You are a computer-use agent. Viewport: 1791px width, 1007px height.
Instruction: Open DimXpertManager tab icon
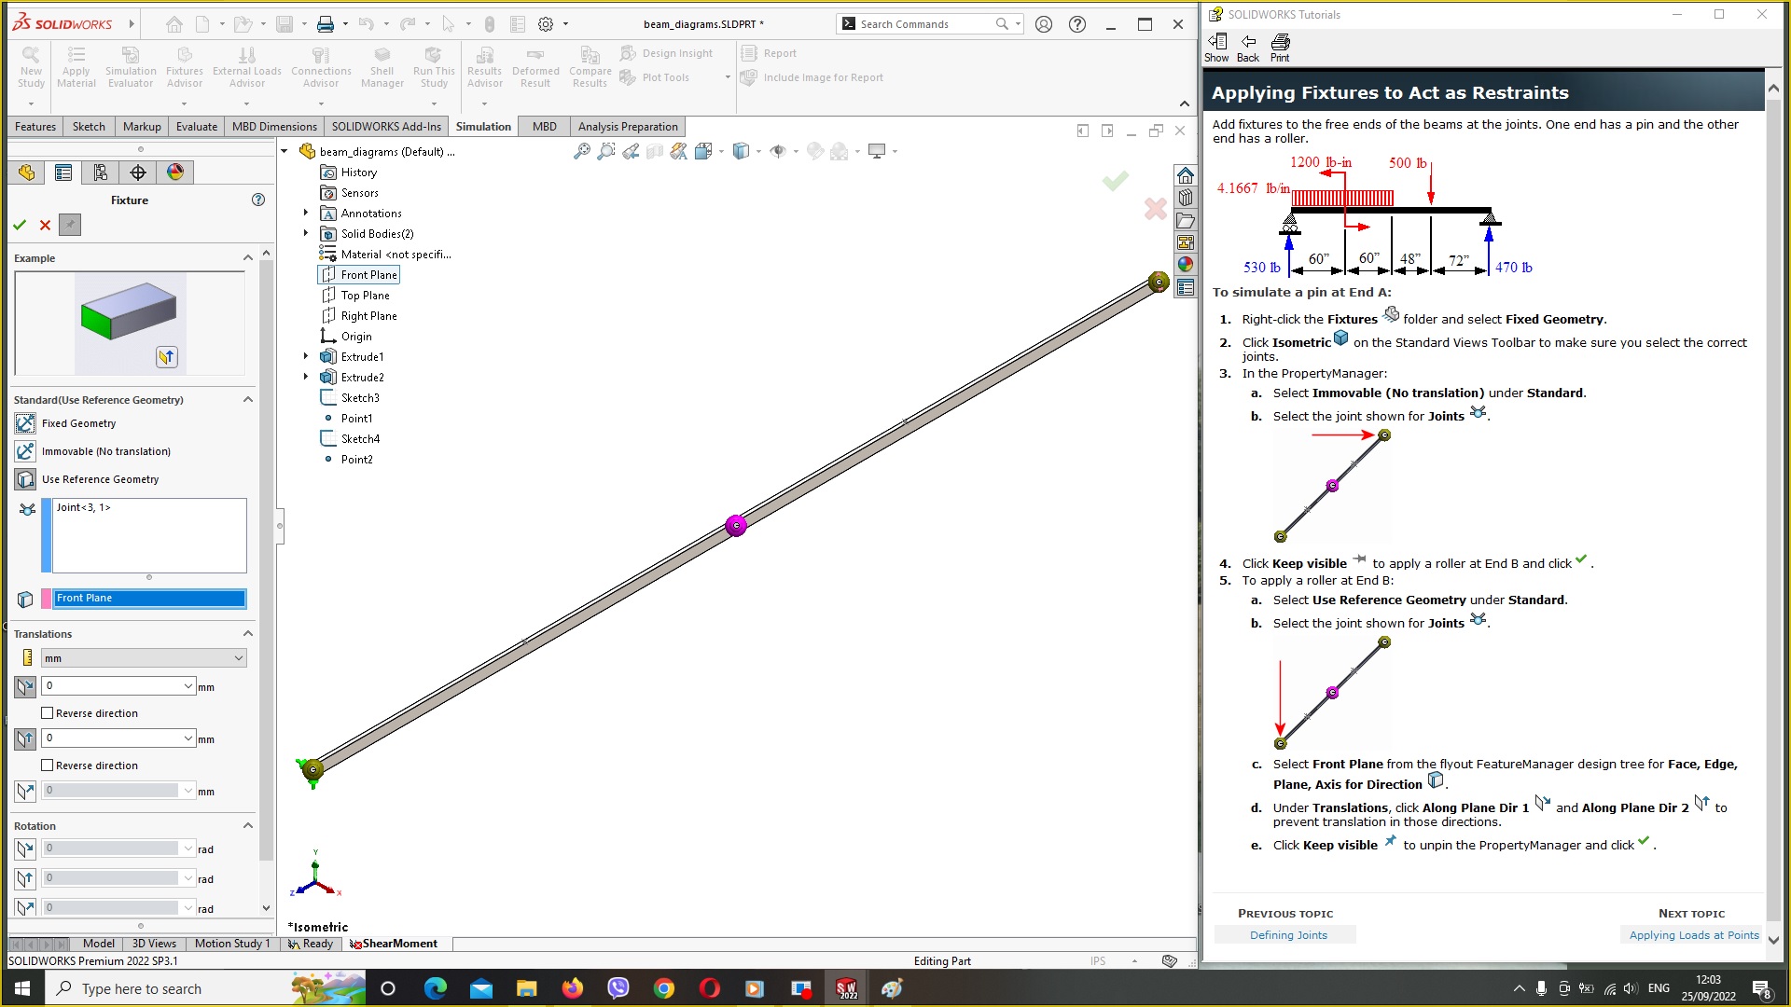[138, 172]
